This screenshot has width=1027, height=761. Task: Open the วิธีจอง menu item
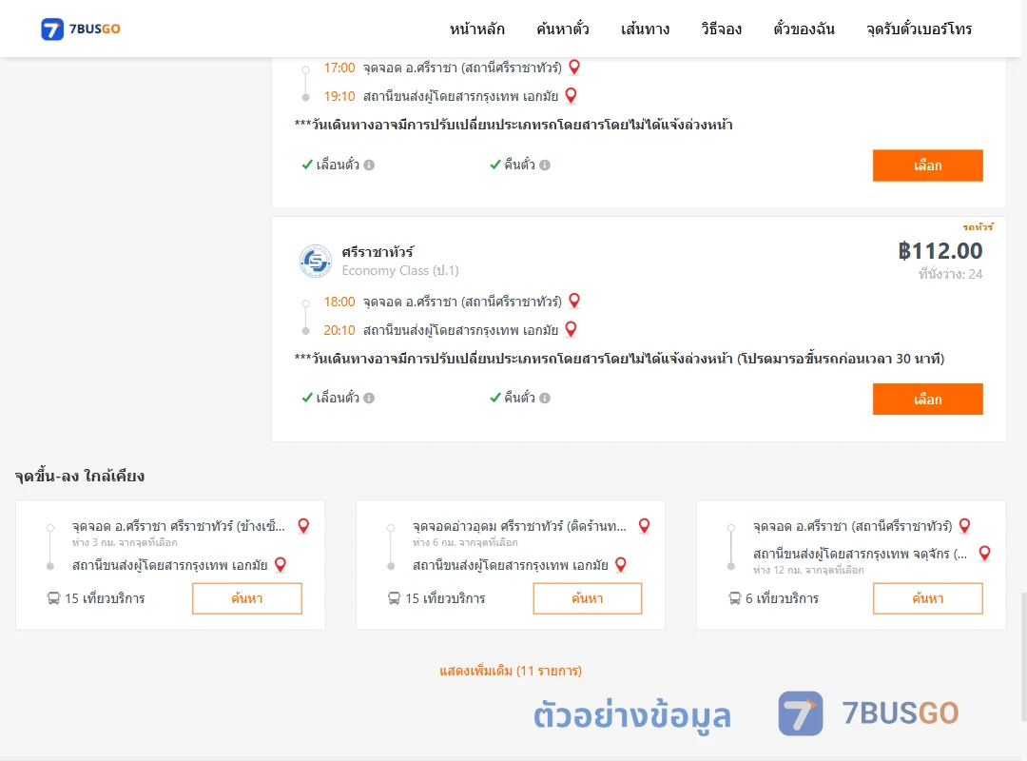[721, 29]
